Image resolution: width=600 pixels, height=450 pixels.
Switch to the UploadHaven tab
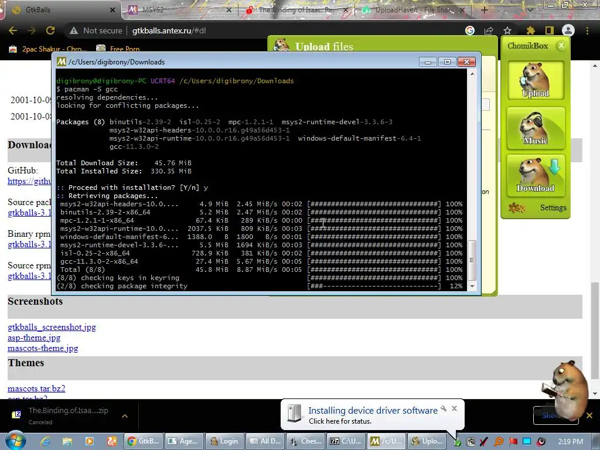click(x=413, y=10)
